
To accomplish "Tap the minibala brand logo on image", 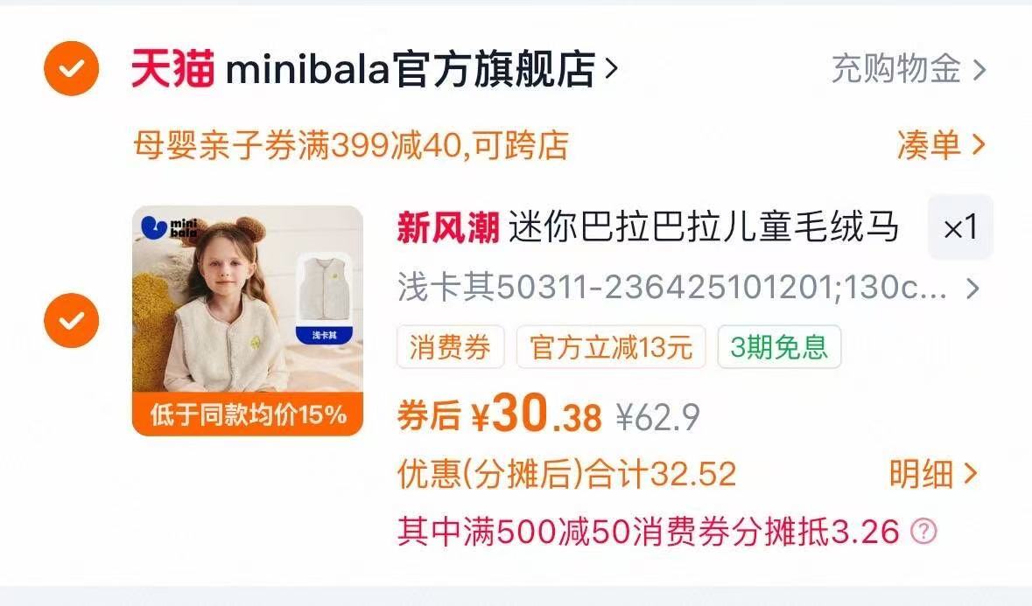I will click(169, 227).
